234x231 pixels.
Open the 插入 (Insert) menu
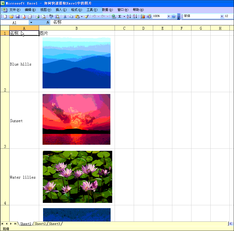point(61,10)
